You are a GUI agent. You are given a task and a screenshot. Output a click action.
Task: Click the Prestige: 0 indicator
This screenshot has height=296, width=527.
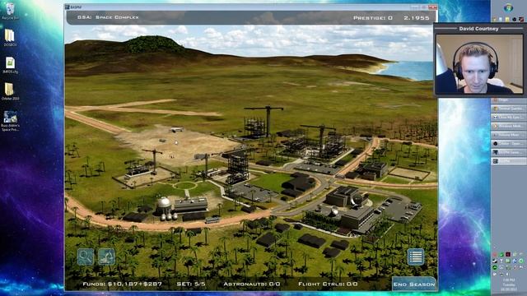tap(373, 18)
